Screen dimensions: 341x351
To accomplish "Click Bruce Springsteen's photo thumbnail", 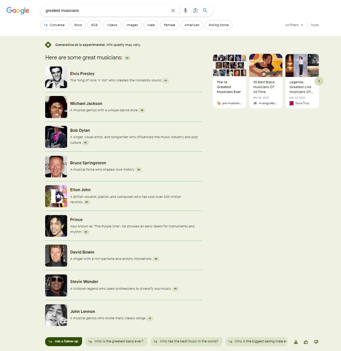I will point(56,167).
